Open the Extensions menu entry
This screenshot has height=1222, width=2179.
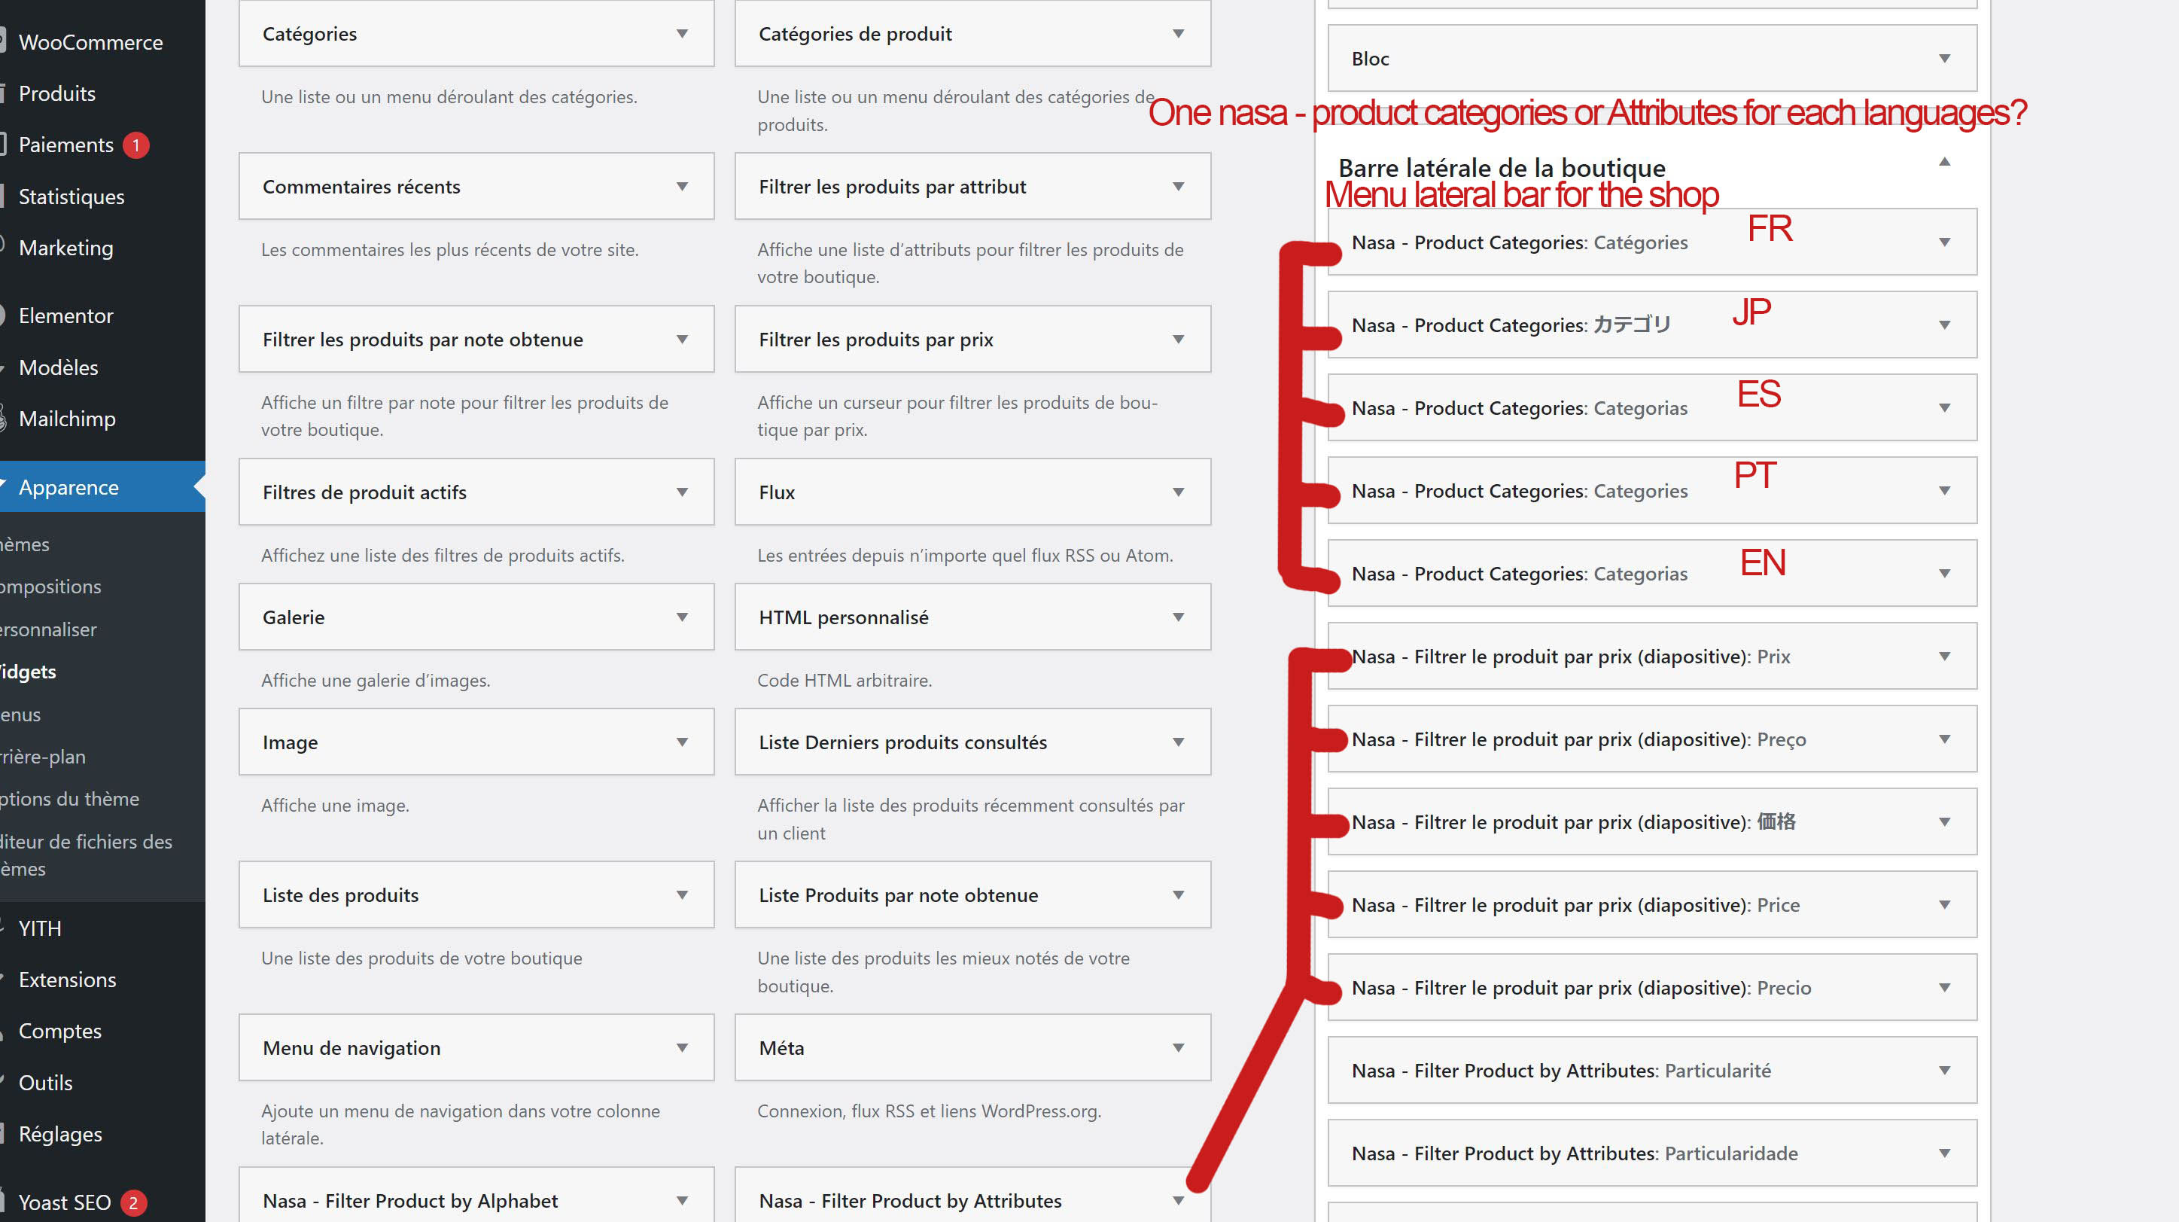coord(68,979)
